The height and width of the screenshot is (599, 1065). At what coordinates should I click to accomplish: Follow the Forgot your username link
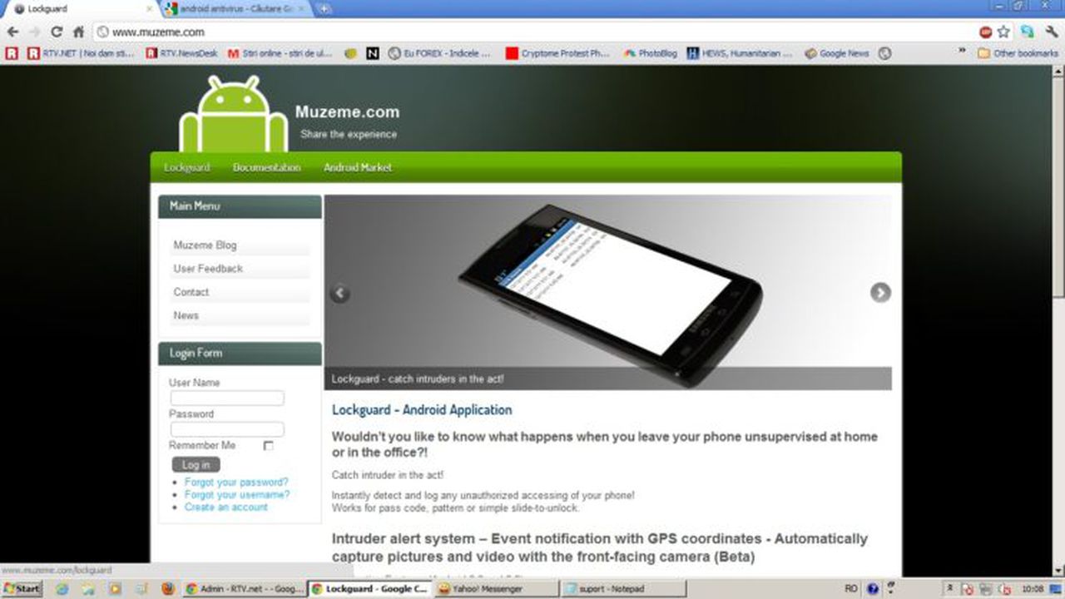coord(237,494)
